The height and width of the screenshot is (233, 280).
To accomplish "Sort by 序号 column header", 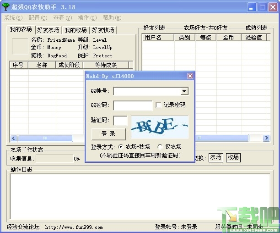I will point(19,65).
